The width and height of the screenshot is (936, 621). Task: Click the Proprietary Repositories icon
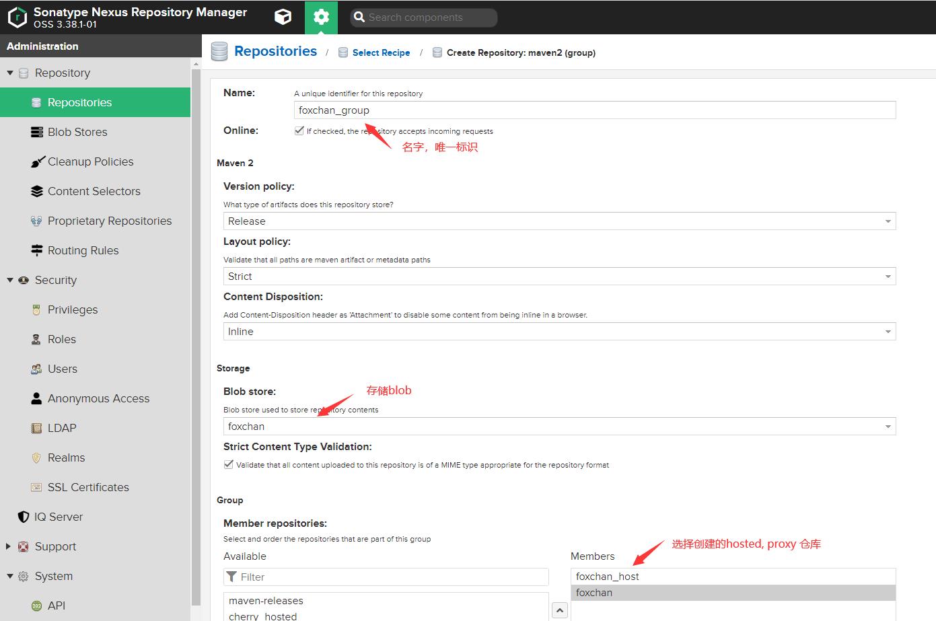click(36, 221)
